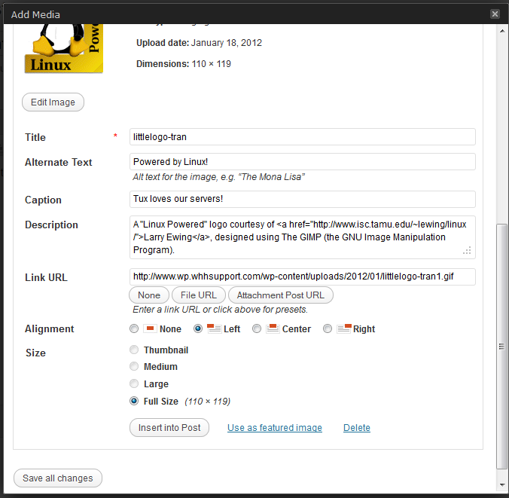Click the Linux Powered thumbnail image
The width and height of the screenshot is (509, 498).
point(63,48)
